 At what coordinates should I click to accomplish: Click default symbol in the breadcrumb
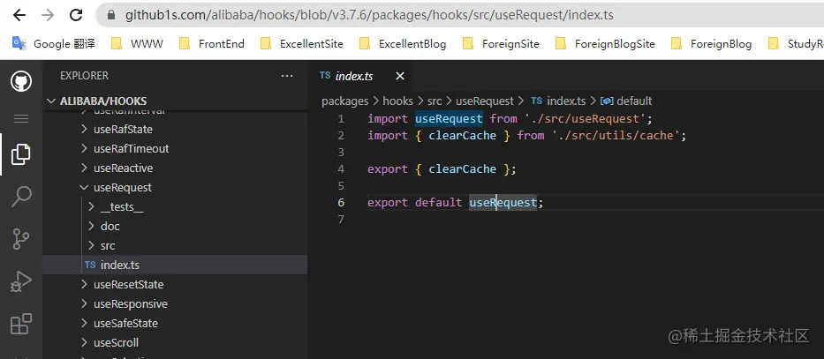[634, 101]
